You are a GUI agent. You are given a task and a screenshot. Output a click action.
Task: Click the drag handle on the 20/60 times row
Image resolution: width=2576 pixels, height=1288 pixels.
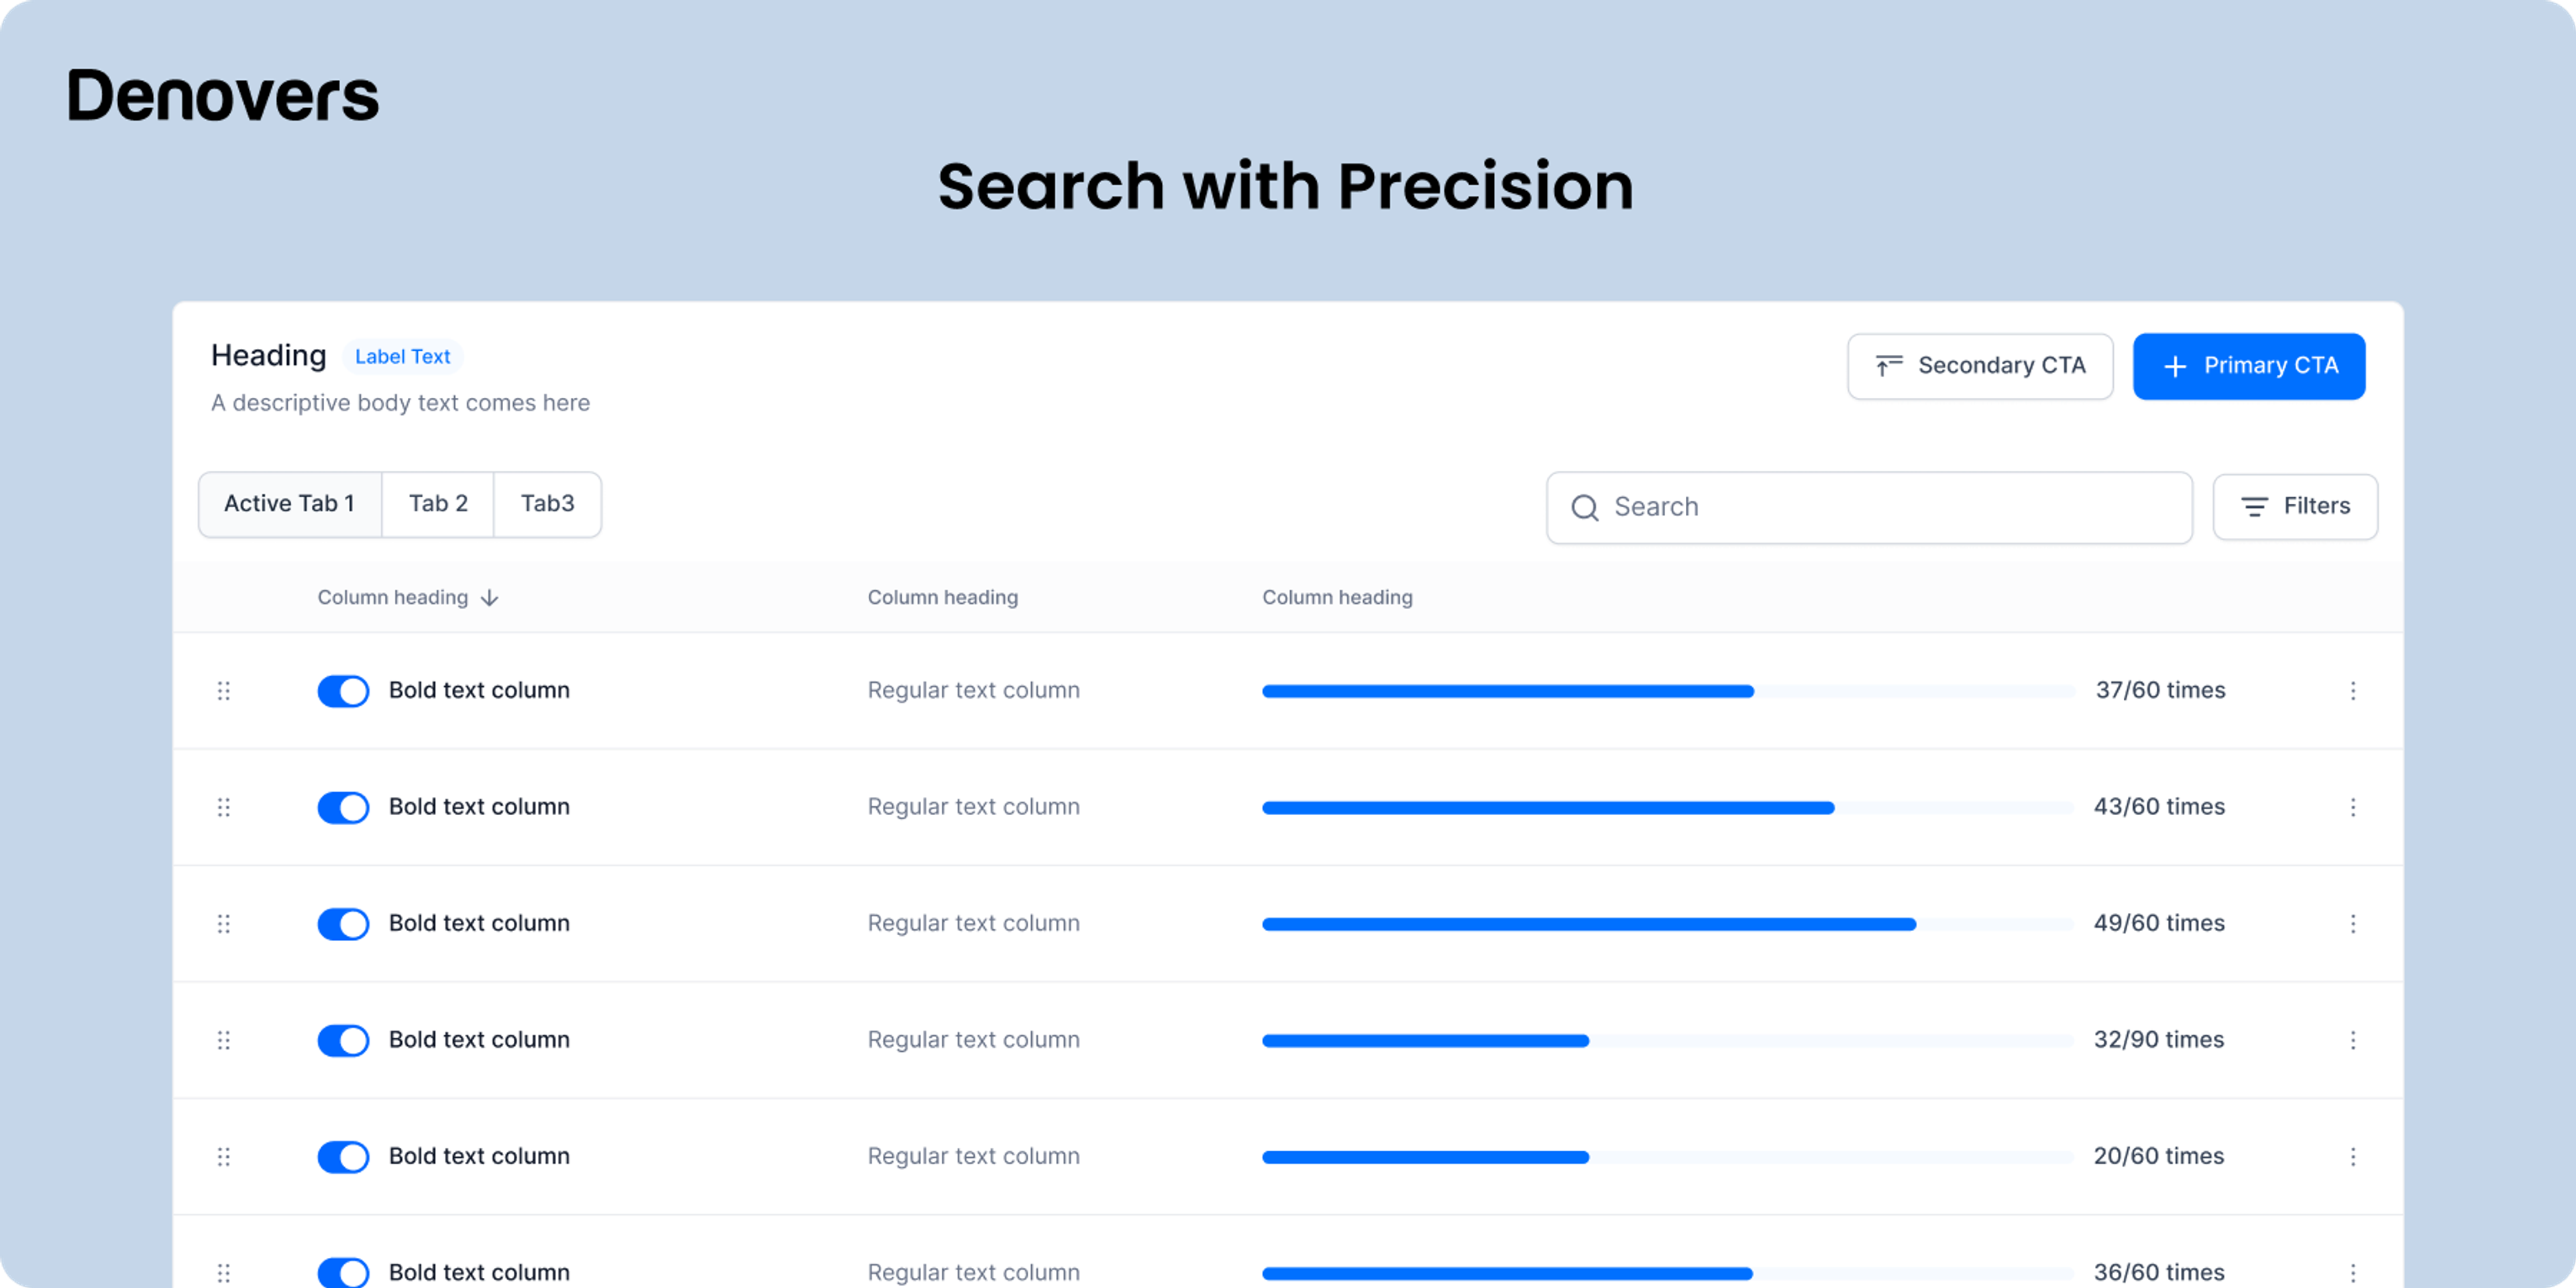(224, 1157)
